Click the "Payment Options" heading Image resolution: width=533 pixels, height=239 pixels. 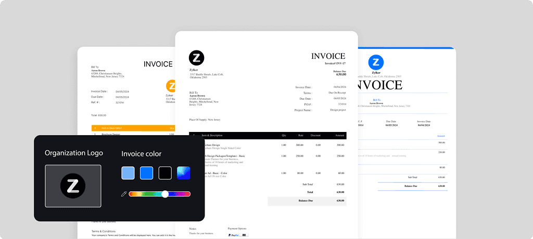(x=237, y=229)
